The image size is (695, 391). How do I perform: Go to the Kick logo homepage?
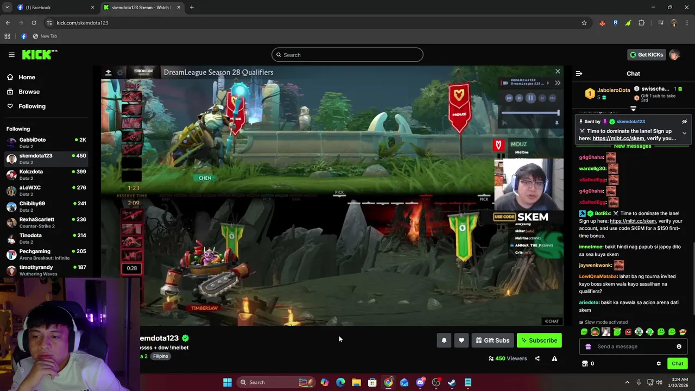click(x=40, y=54)
